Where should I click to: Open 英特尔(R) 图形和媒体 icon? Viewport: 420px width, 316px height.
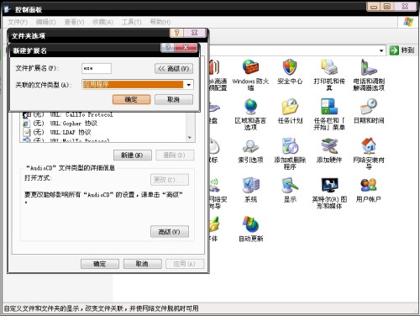pos(329,186)
